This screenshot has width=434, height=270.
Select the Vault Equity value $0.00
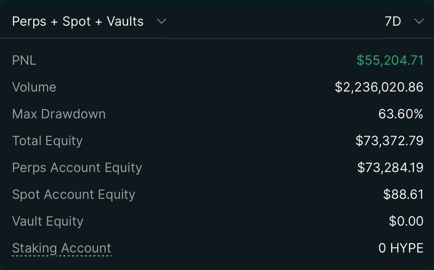pyautogui.click(x=406, y=221)
